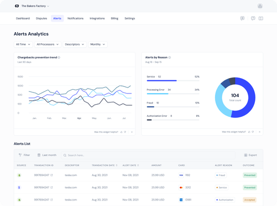Open external link icon in card 0981 row
277x206 pixels.
[x=52, y=200]
